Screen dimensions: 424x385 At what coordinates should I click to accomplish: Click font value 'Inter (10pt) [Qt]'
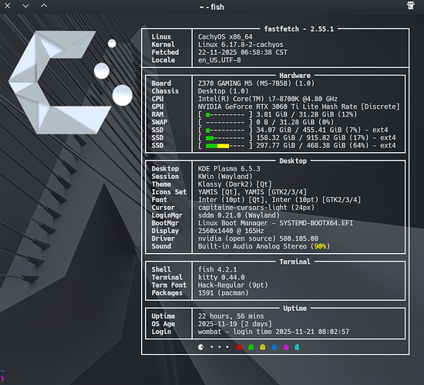pyautogui.click(x=233, y=200)
